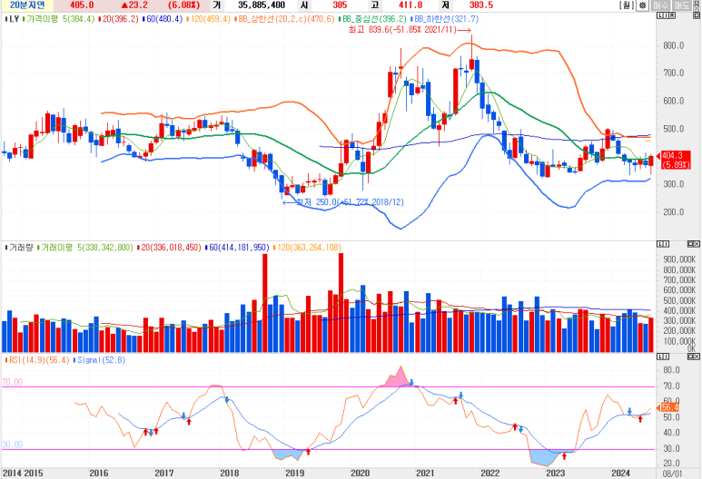Click the 30.00 RSI oversold label

(x=12, y=445)
